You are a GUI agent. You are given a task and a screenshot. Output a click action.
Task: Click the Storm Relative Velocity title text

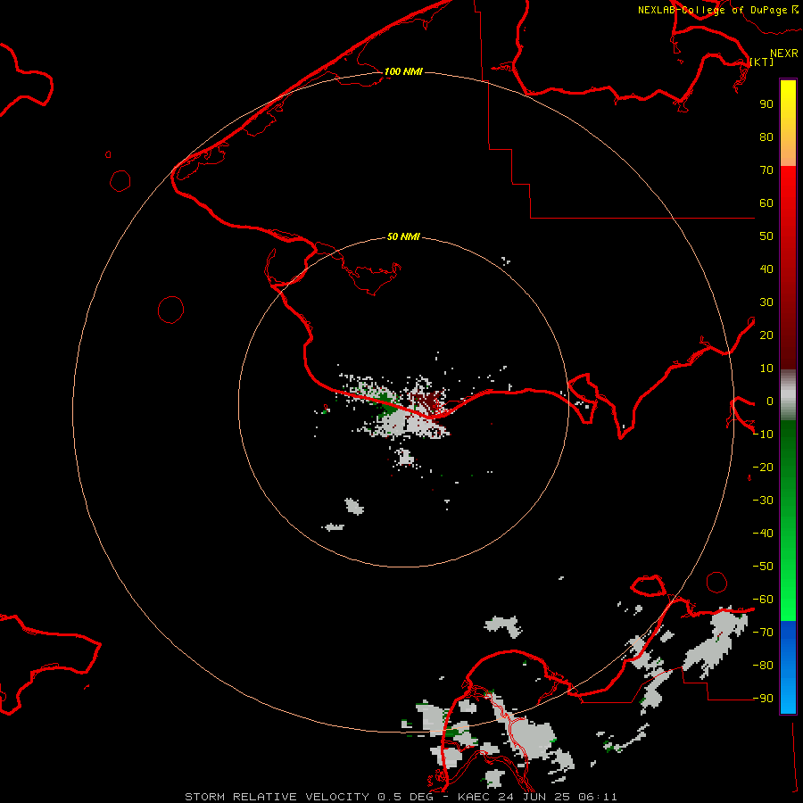click(x=277, y=797)
